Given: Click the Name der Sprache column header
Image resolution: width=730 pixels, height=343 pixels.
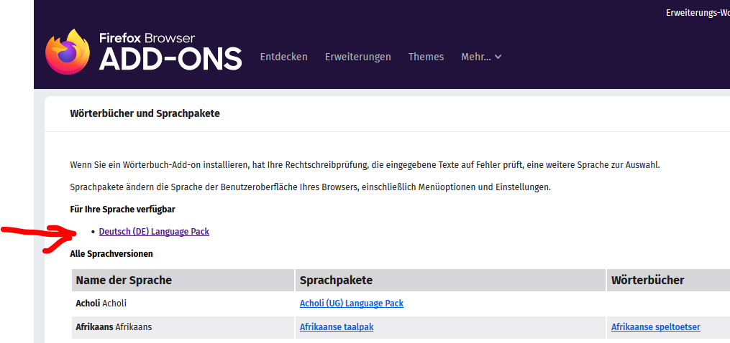Looking at the screenshot, I should tap(124, 280).
